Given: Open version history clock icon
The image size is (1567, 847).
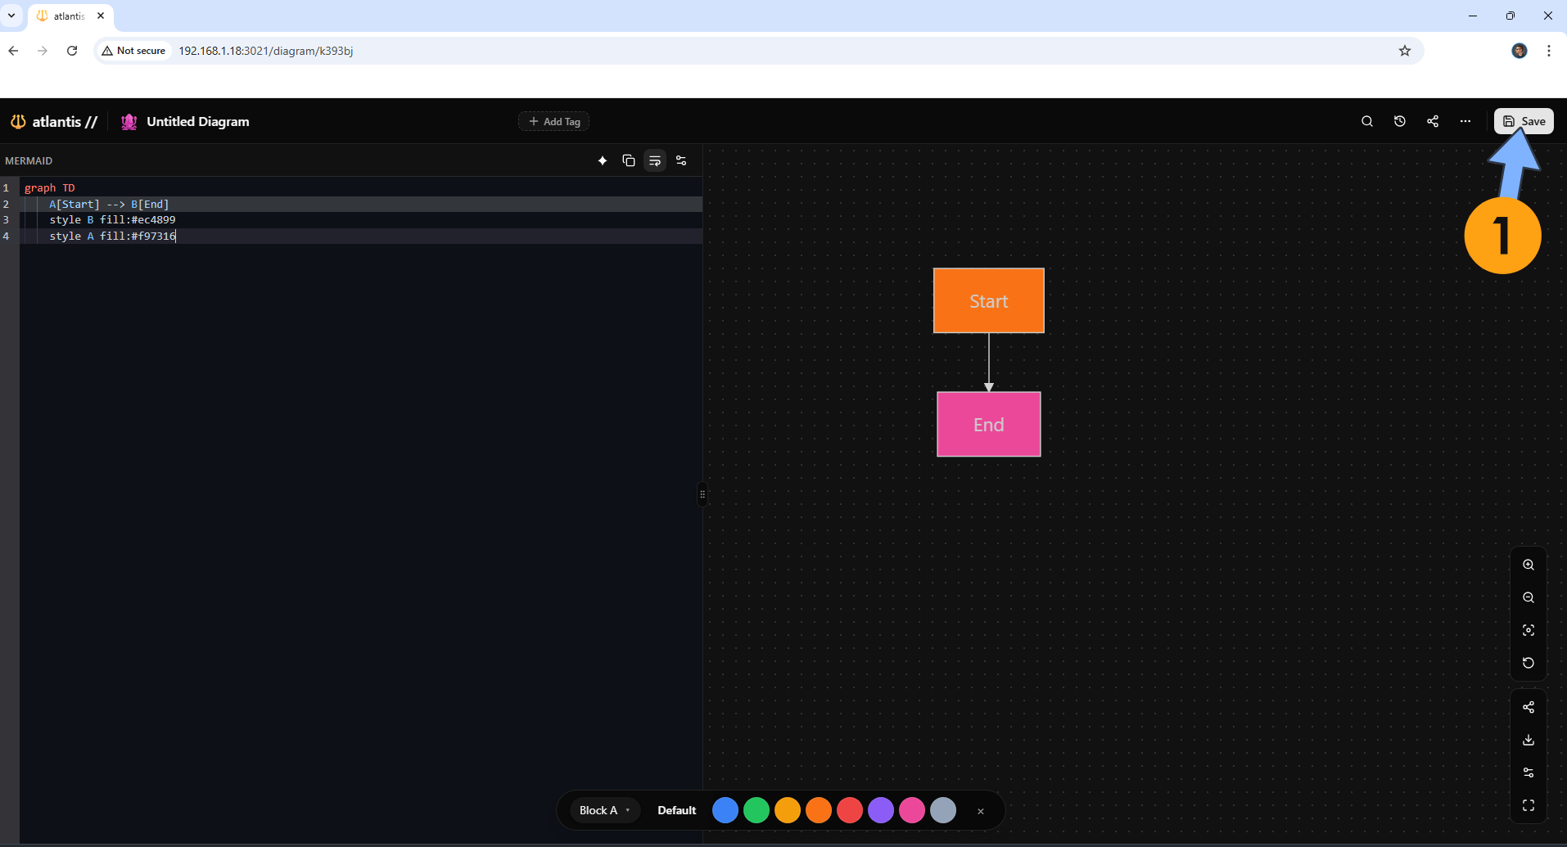Looking at the screenshot, I should tap(1400, 121).
